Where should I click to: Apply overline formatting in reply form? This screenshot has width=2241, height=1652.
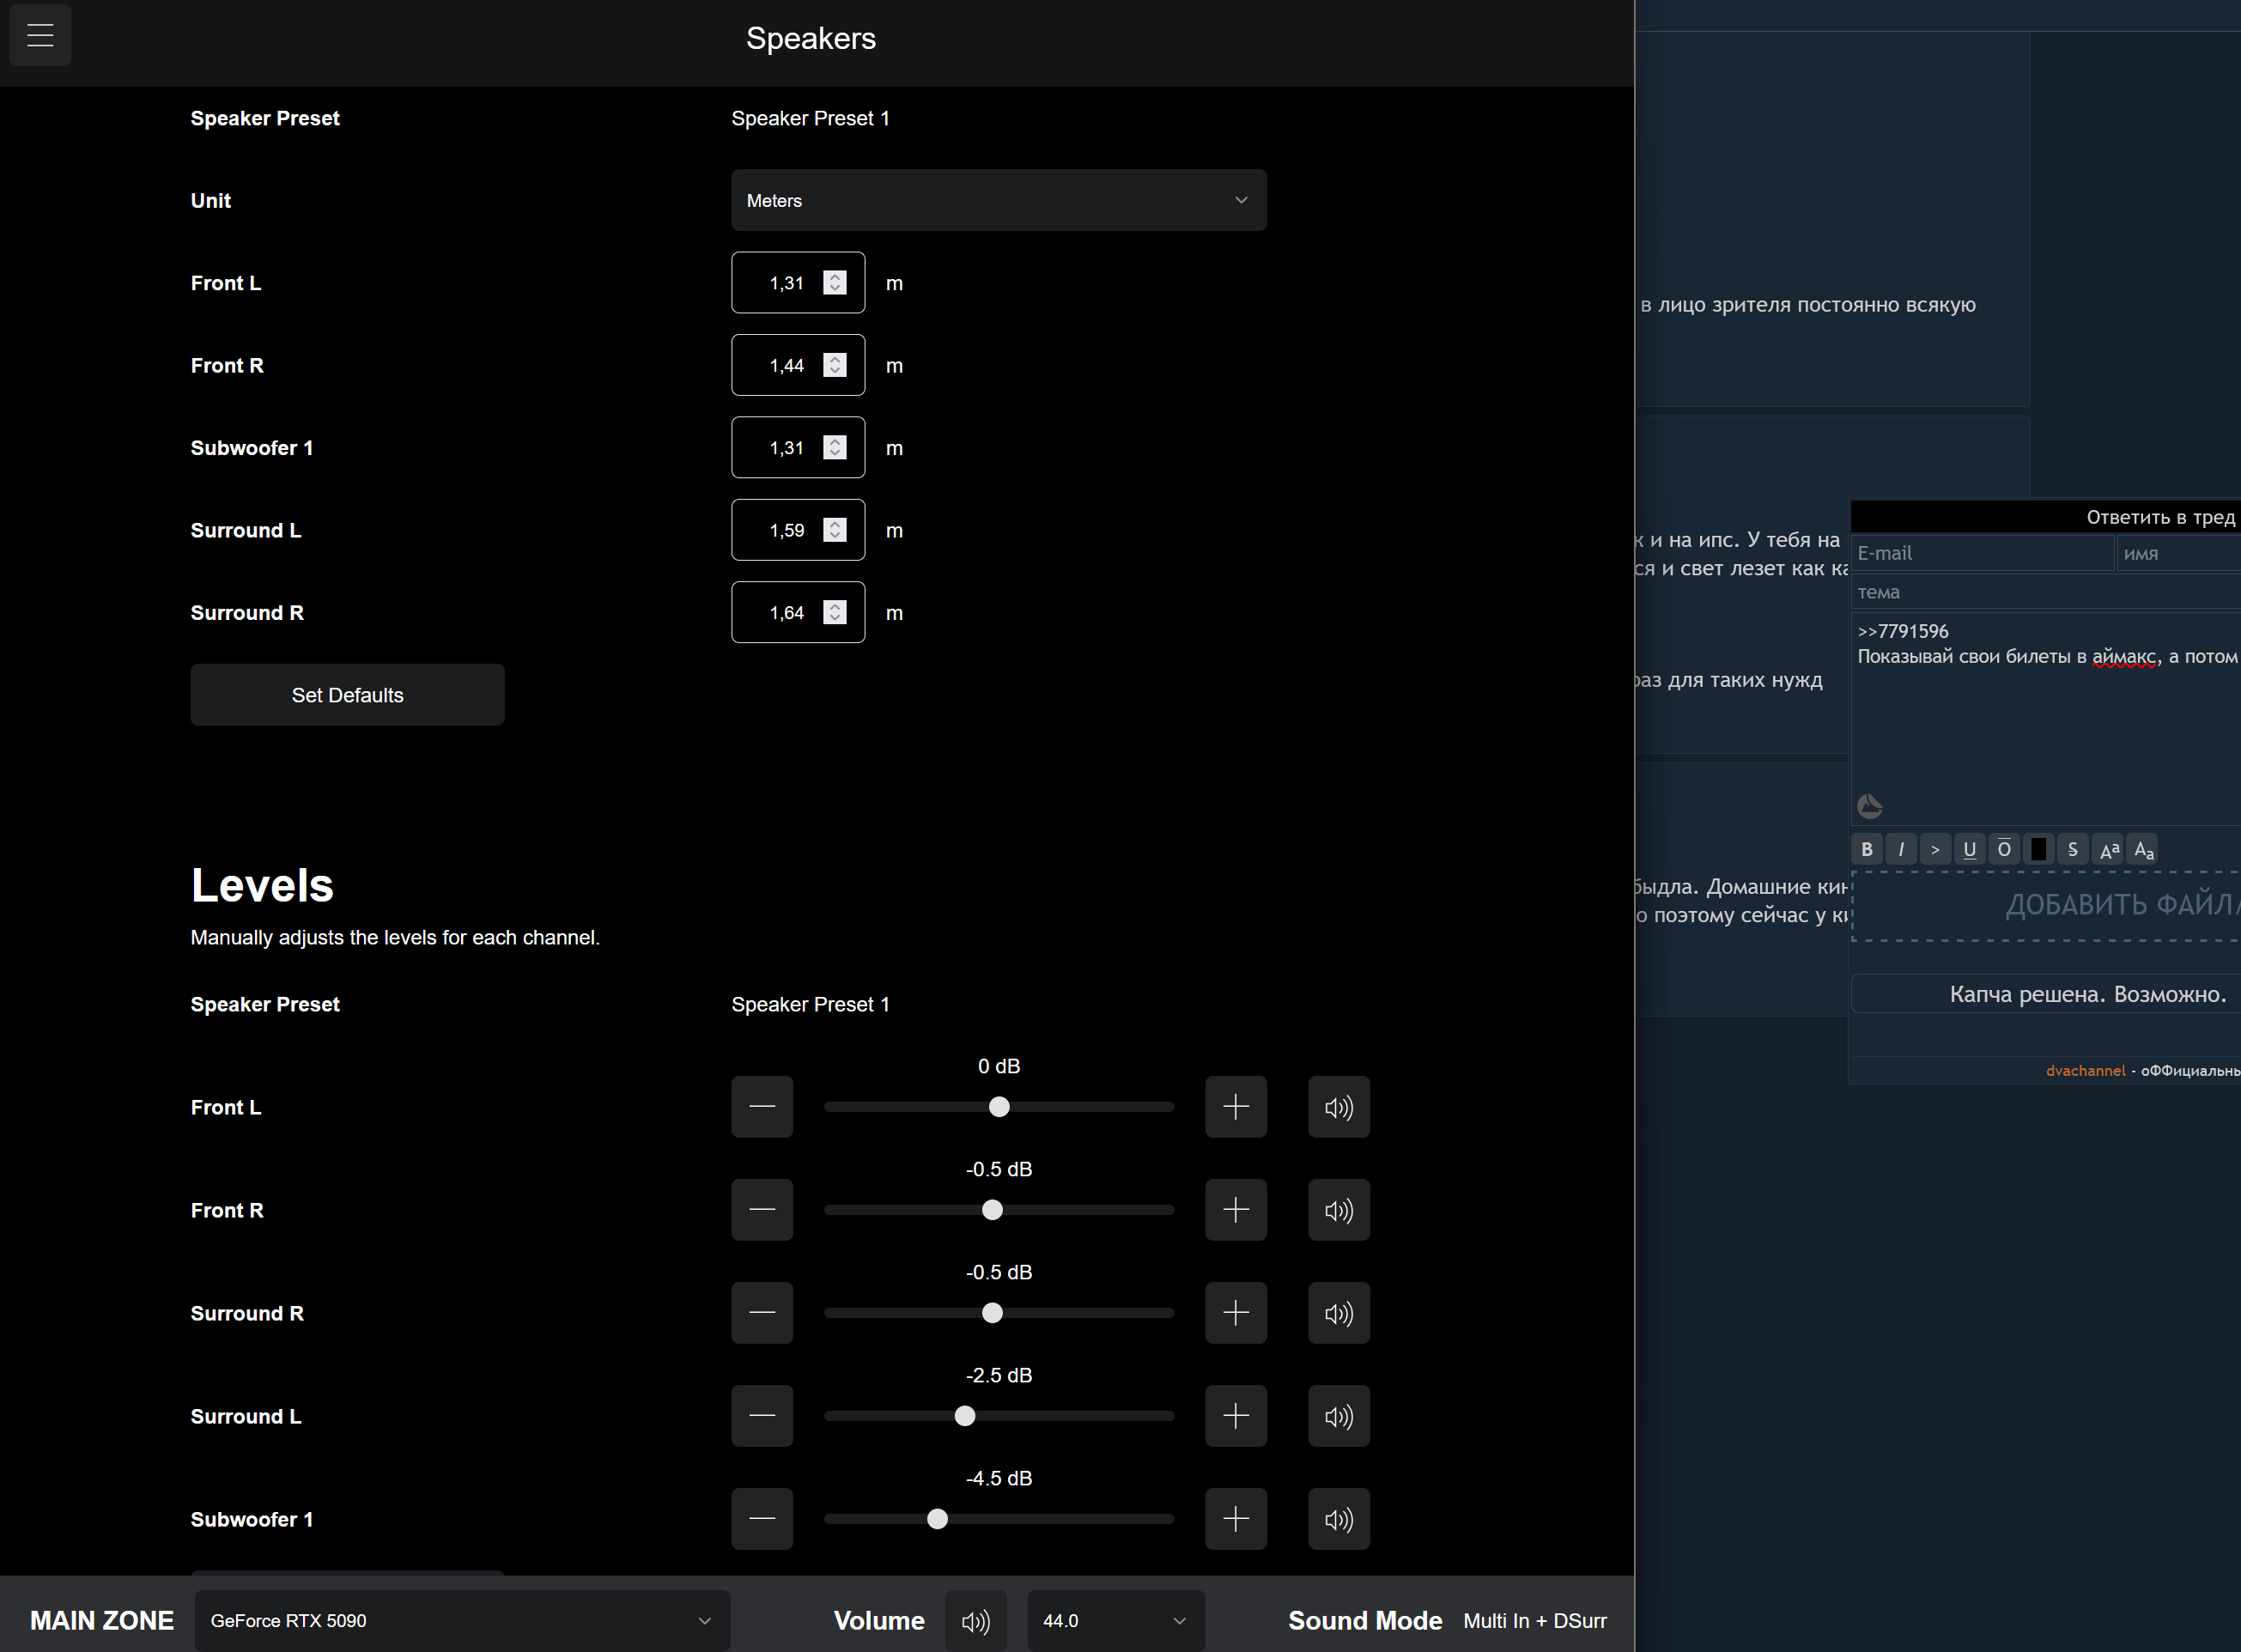tap(2004, 849)
